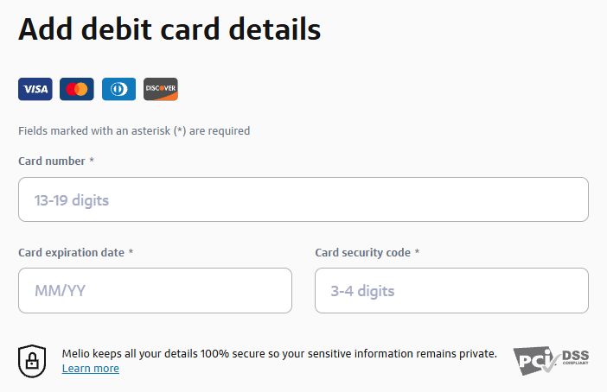Screen dimensions: 607x392
Task: Click the Visa card logo
Action: point(35,89)
